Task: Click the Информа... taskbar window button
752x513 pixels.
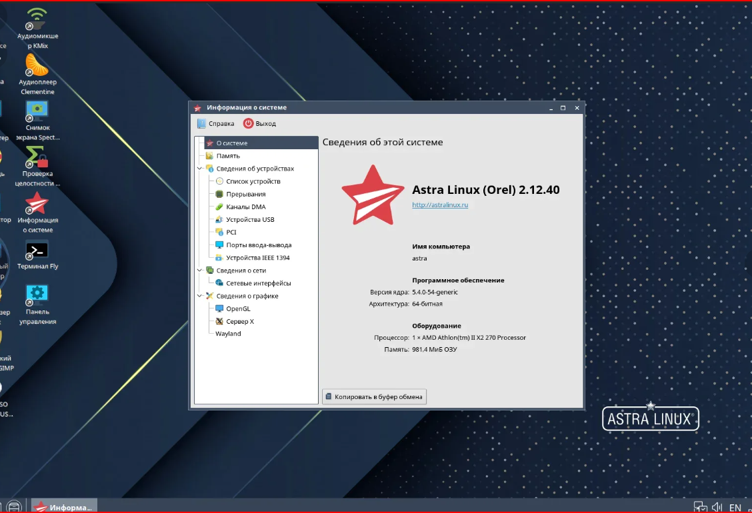Action: (64, 506)
